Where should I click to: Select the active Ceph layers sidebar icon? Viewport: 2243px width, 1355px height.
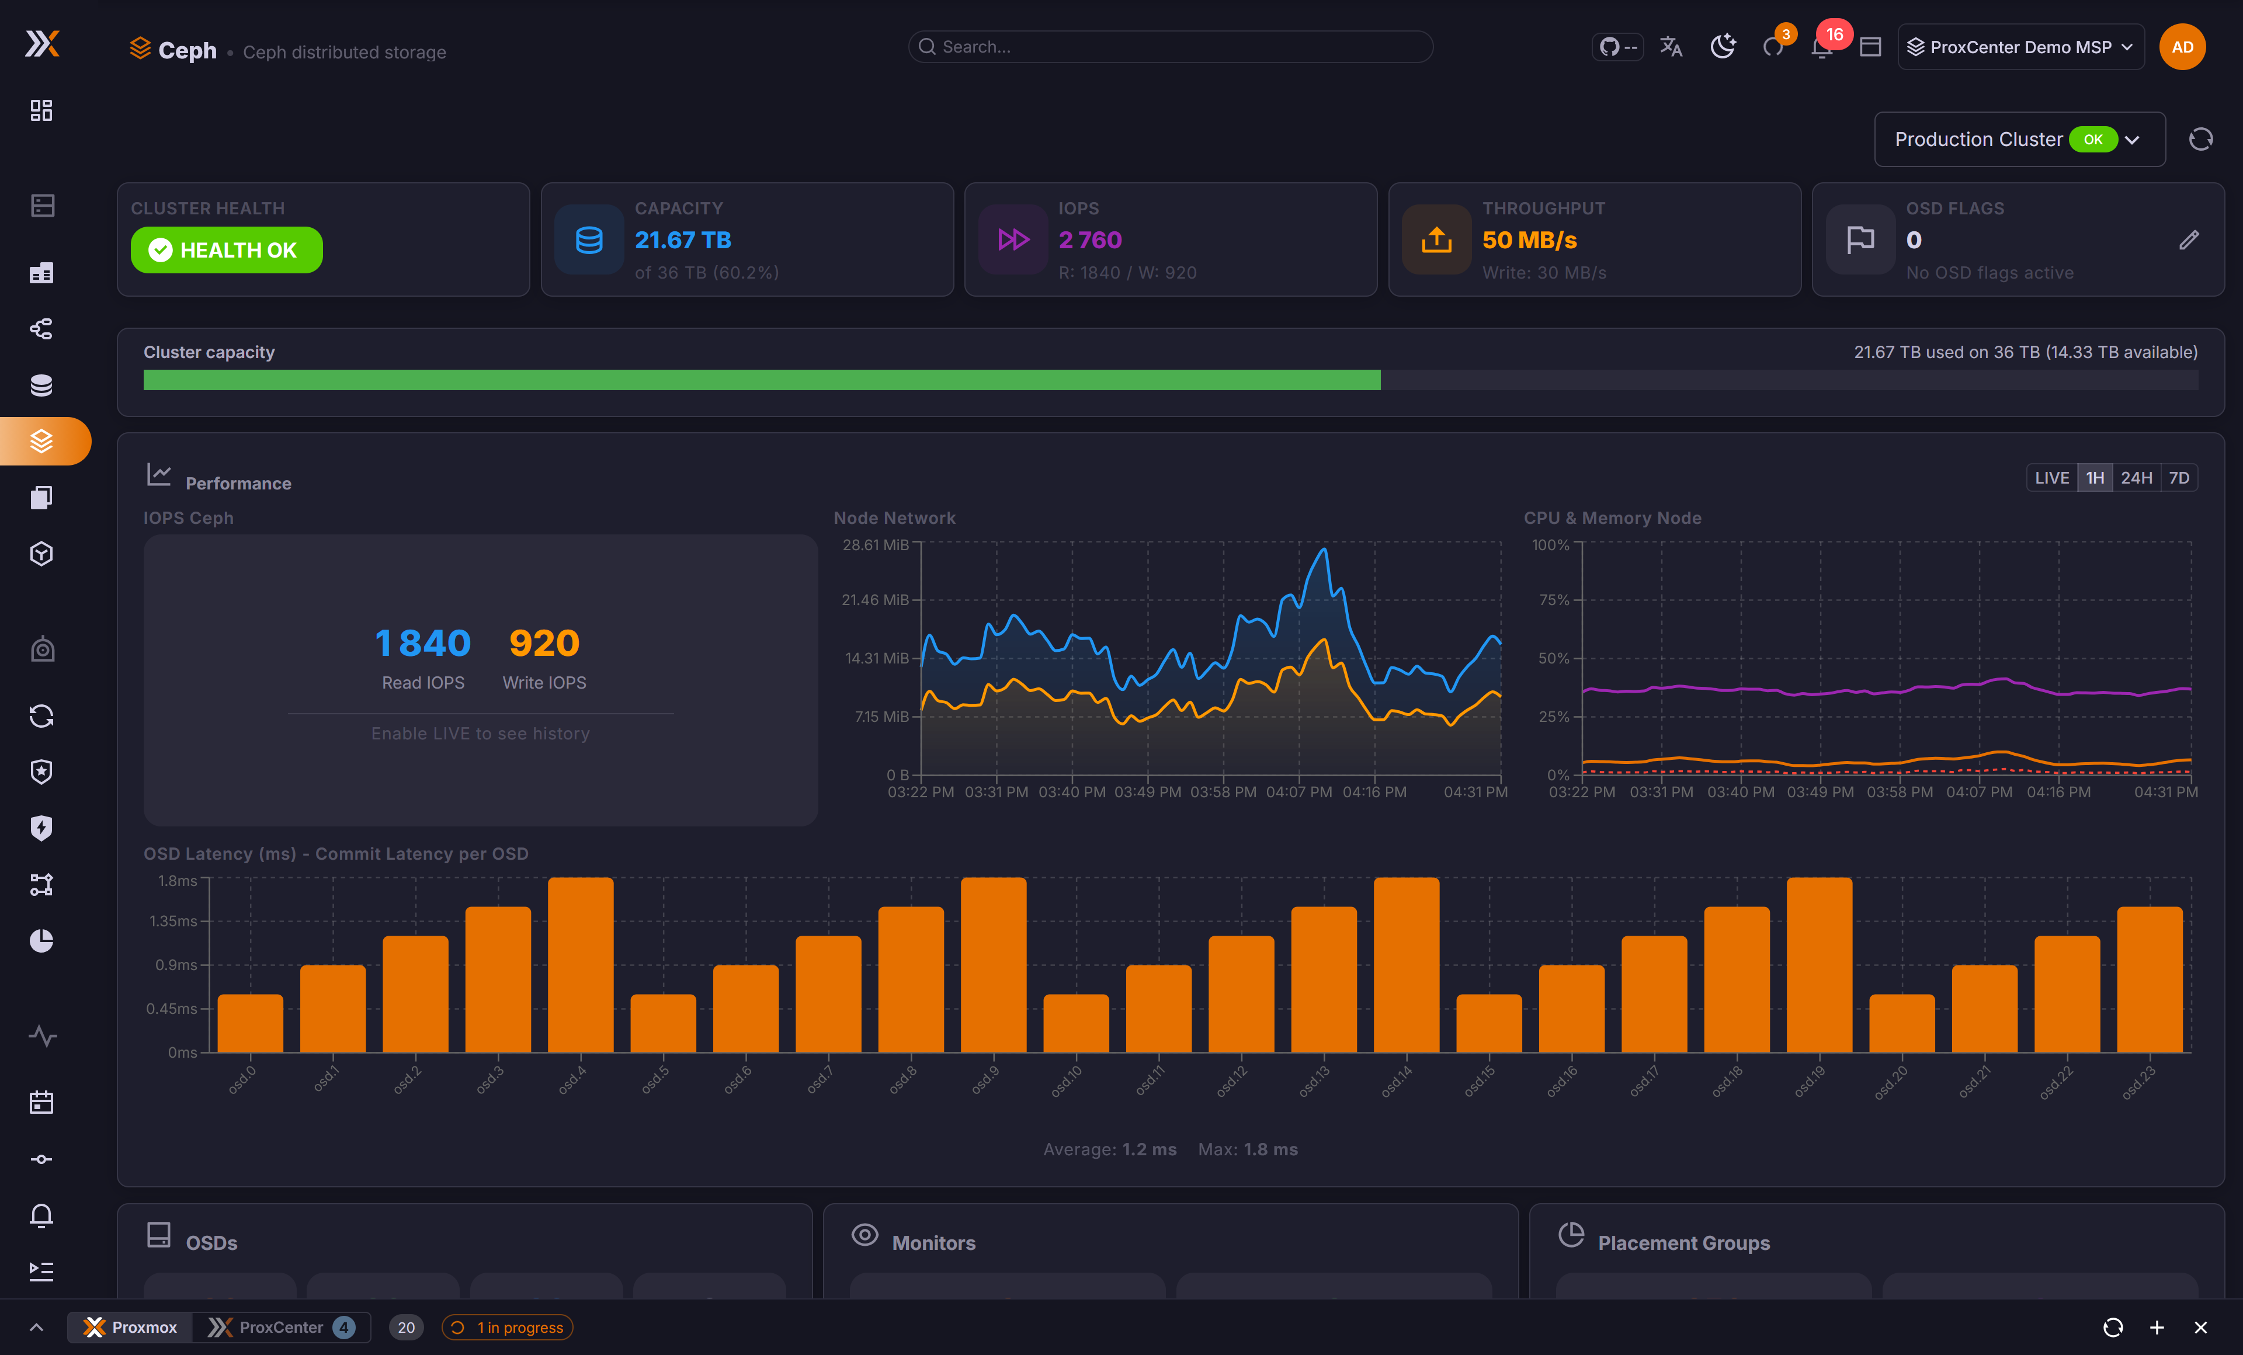[42, 442]
